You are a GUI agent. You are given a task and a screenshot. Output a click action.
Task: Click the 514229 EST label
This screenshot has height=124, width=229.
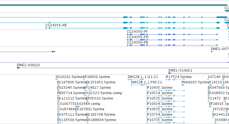[x=216, y=82]
